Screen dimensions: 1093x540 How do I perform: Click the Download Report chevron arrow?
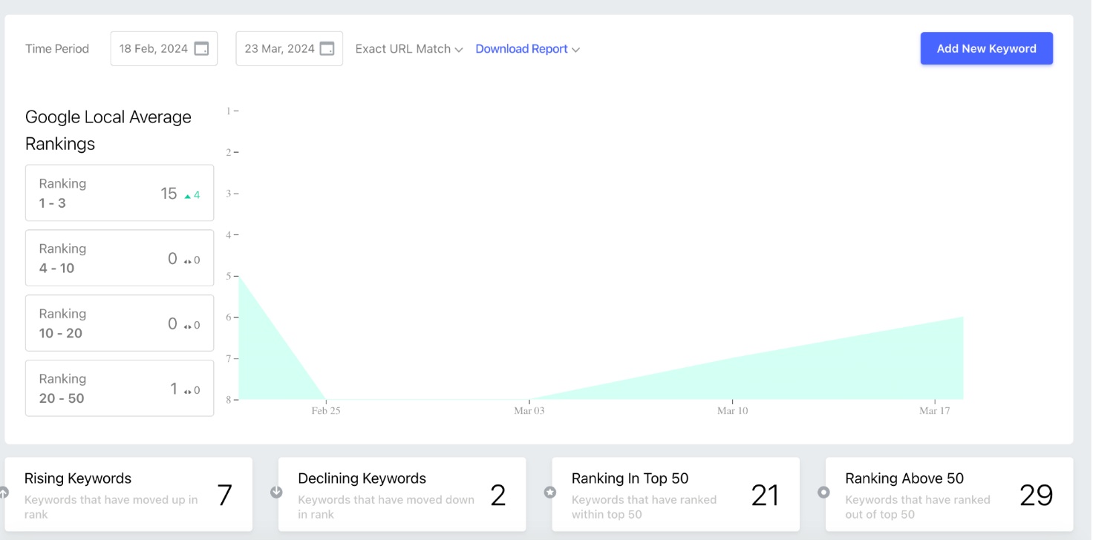tap(576, 50)
